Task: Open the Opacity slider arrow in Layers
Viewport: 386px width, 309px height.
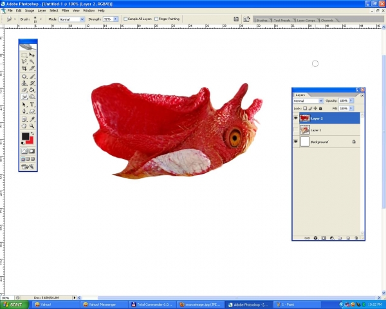Action: pyautogui.click(x=351, y=100)
